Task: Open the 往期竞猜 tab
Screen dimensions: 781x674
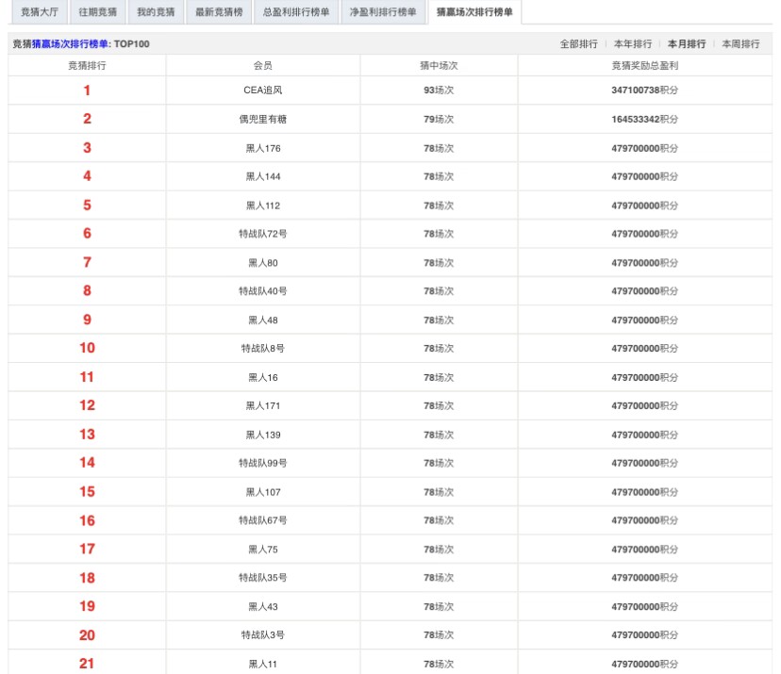Action: [97, 12]
